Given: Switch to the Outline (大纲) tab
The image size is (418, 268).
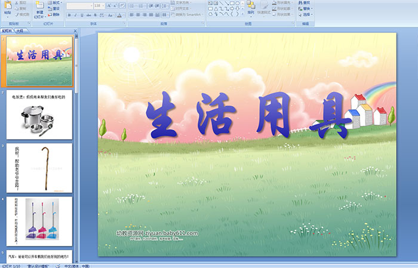Looking at the screenshot, I should click(20, 30).
